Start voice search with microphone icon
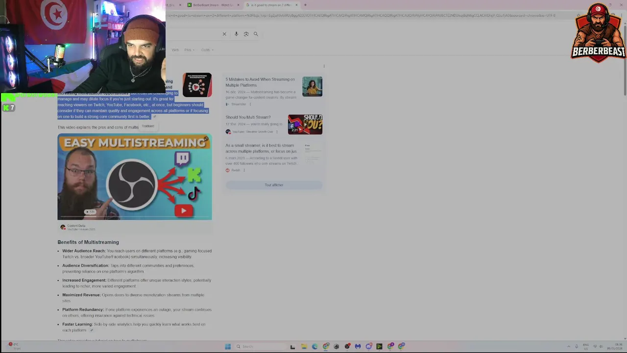Screen dimensions: 627x353 [x=236, y=34]
